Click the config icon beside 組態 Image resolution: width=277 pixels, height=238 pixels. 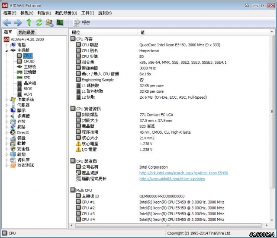click(13, 154)
